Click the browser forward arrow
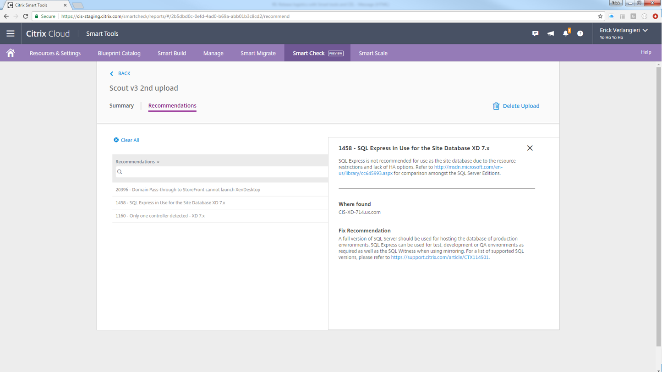 [16, 16]
